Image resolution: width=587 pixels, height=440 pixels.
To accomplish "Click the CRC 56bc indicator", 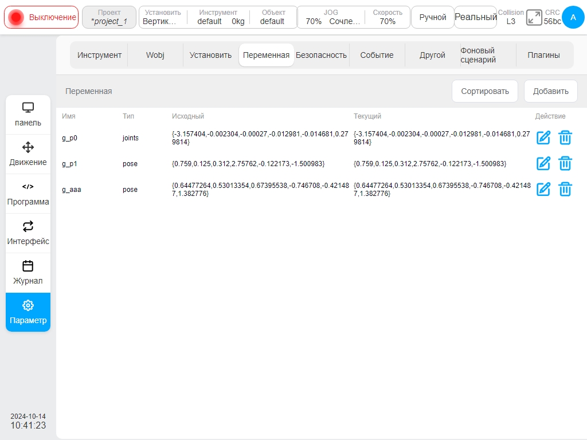I will pos(552,17).
